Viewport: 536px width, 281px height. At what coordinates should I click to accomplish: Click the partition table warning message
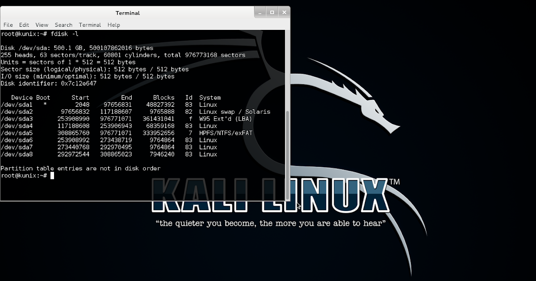[80, 168]
